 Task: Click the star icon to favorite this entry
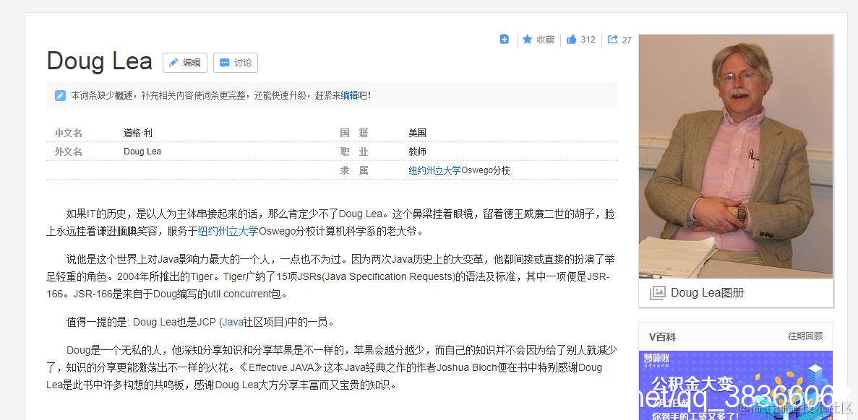click(x=528, y=39)
